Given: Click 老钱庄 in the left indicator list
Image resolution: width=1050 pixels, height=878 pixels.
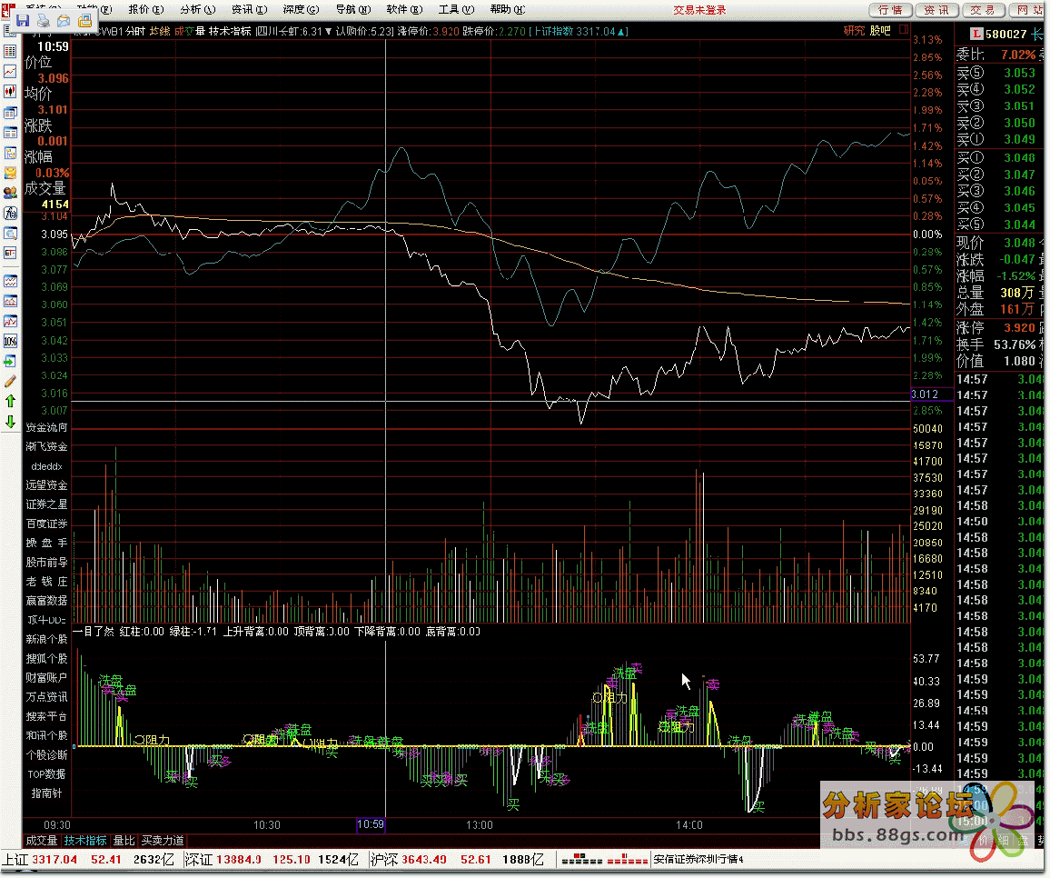Looking at the screenshot, I should (x=47, y=582).
